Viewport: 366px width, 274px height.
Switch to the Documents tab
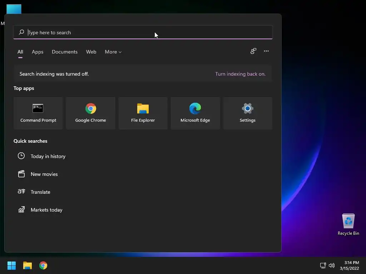pyautogui.click(x=65, y=52)
